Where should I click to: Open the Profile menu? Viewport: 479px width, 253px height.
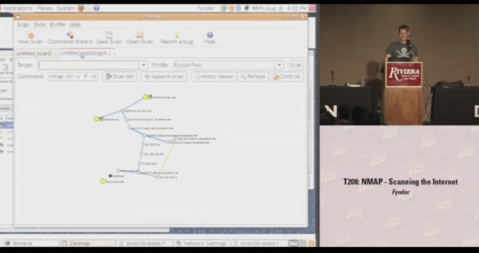pyautogui.click(x=57, y=24)
